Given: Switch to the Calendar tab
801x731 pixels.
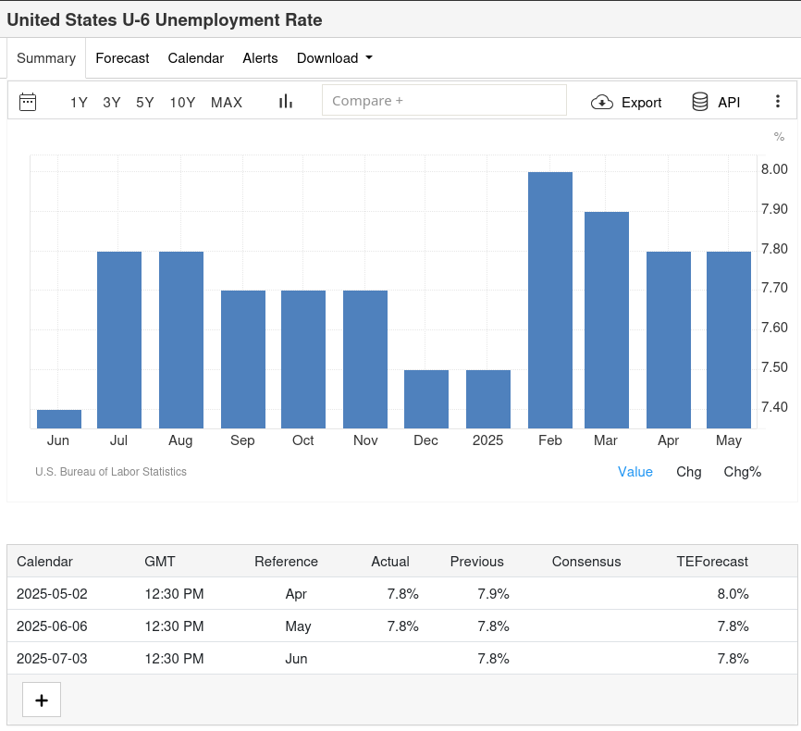Looking at the screenshot, I should pyautogui.click(x=195, y=58).
